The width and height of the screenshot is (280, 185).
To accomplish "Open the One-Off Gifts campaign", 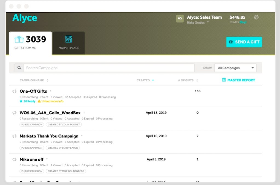I will pyautogui.click(x=33, y=91).
